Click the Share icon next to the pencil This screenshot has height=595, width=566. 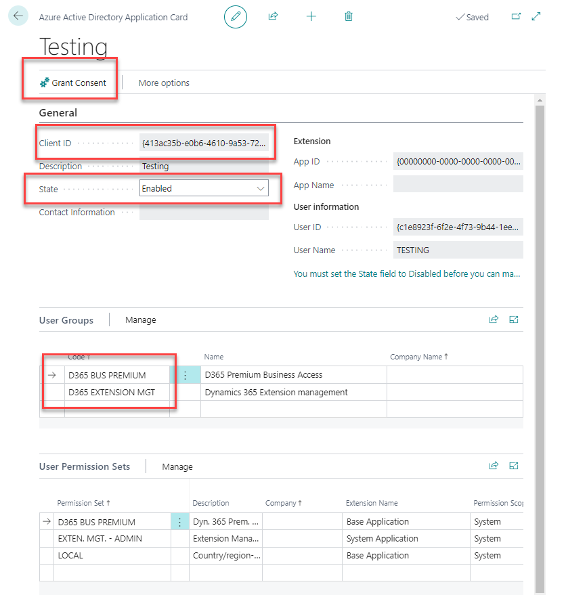tap(273, 16)
